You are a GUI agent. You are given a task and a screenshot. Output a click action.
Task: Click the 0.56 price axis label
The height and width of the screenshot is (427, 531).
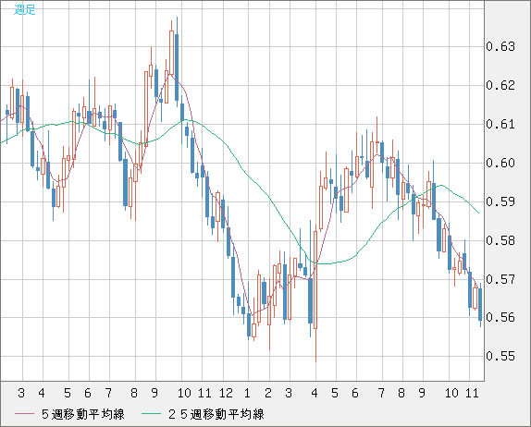pyautogui.click(x=500, y=317)
